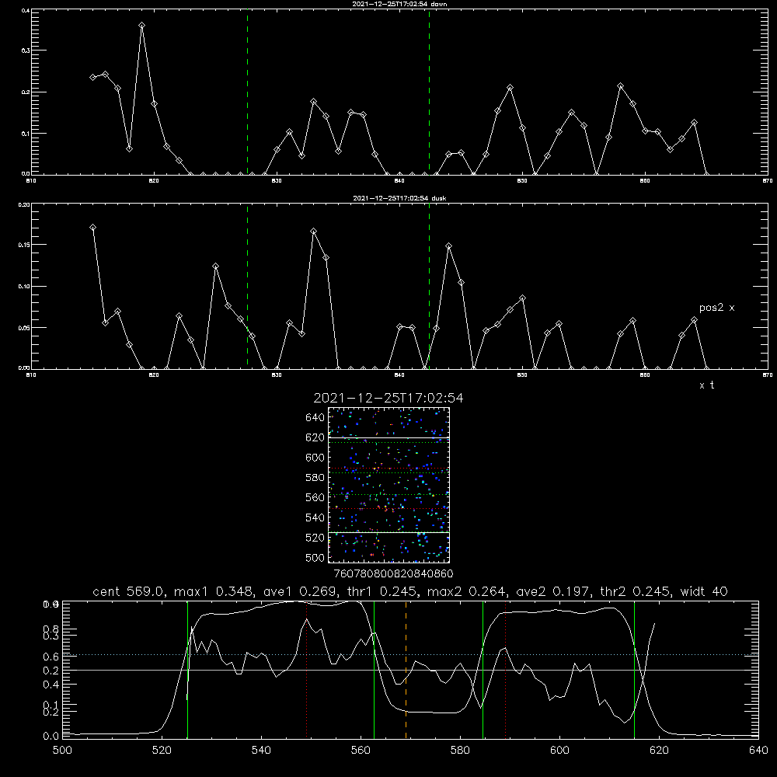Click the left green dashed line in dusk plot
Image resolution: width=777 pixels, height=777 pixels.
247,286
